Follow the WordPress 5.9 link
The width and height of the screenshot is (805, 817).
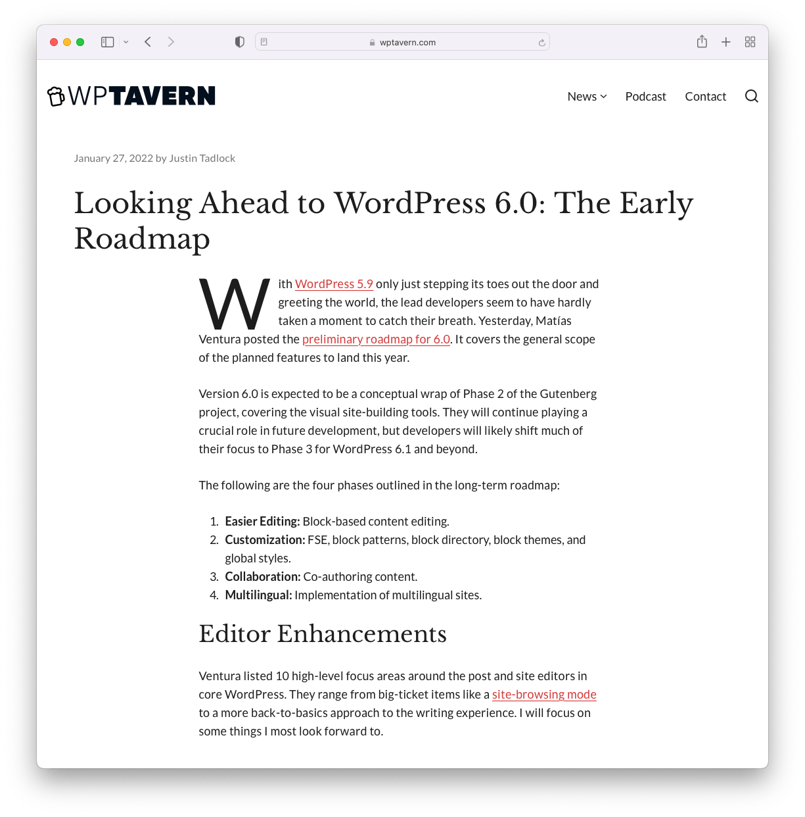(x=334, y=284)
